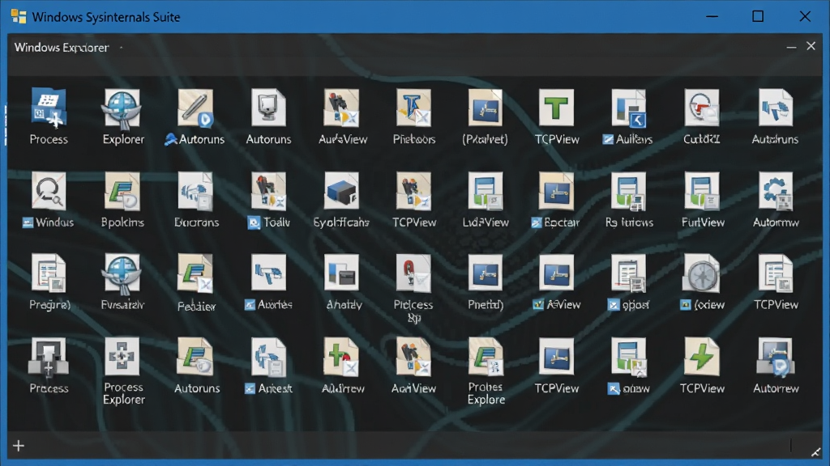Launch Autoruns with the monitor icon
Screen dimensions: 830x466
(268, 108)
